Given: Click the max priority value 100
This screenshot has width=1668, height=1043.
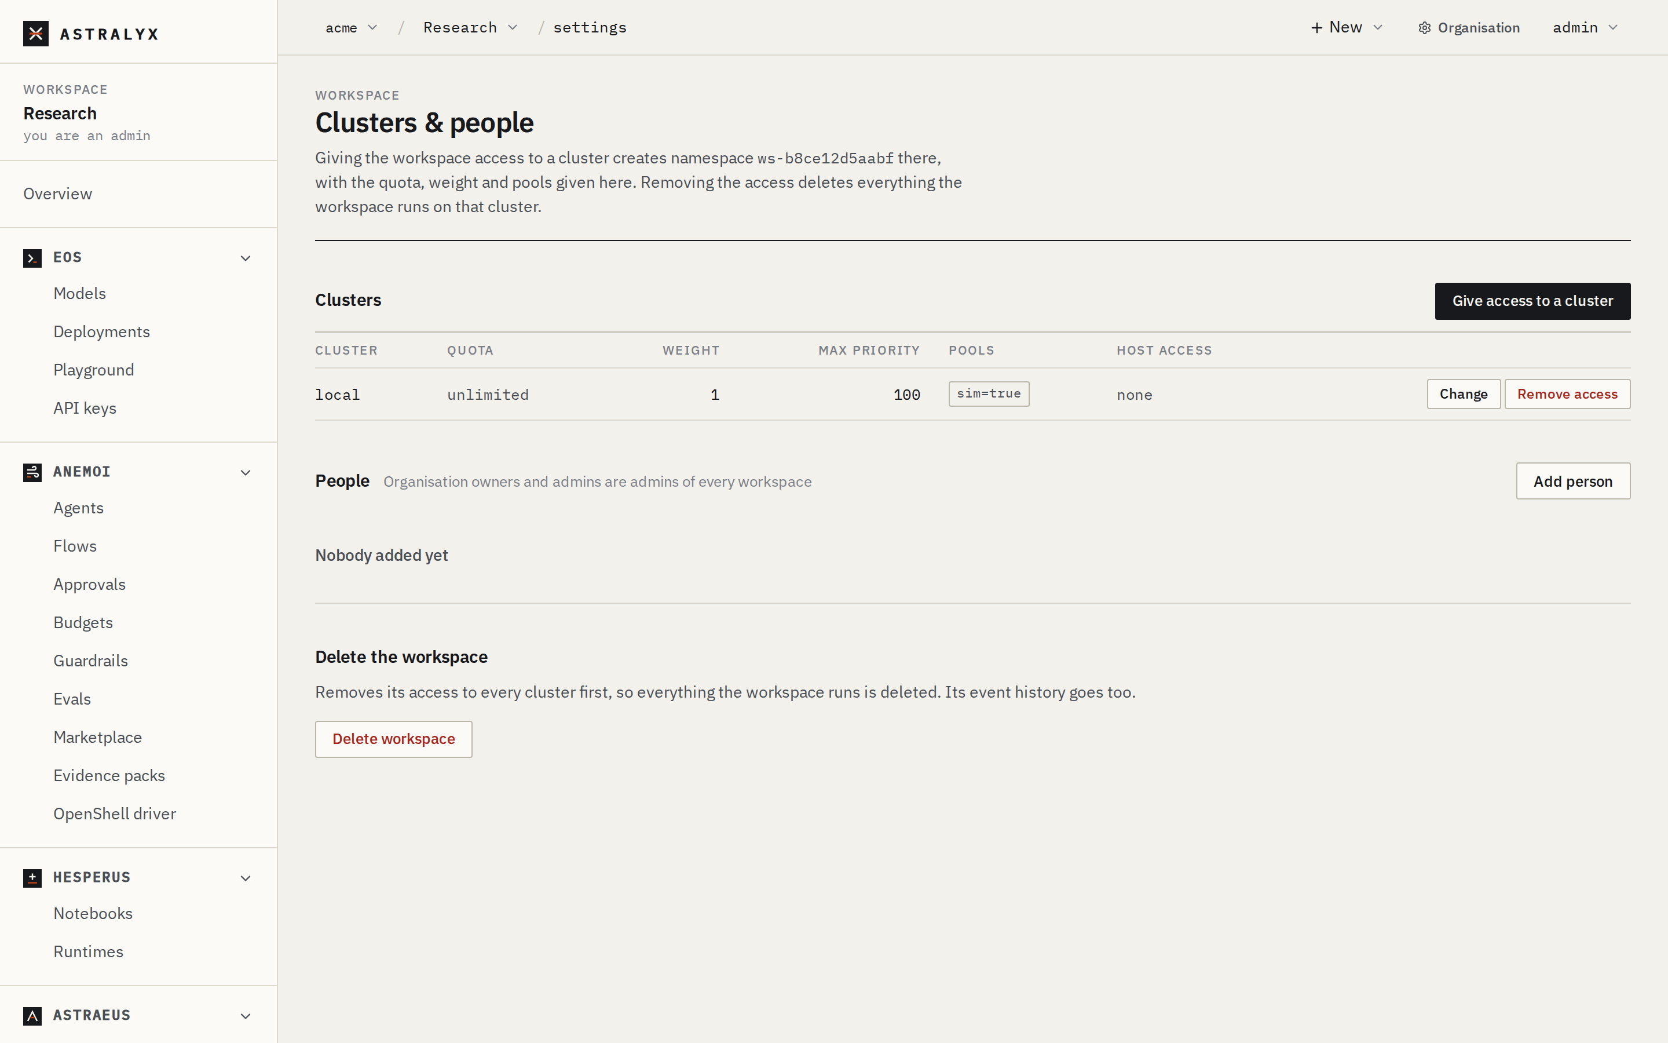Looking at the screenshot, I should [x=906, y=395].
